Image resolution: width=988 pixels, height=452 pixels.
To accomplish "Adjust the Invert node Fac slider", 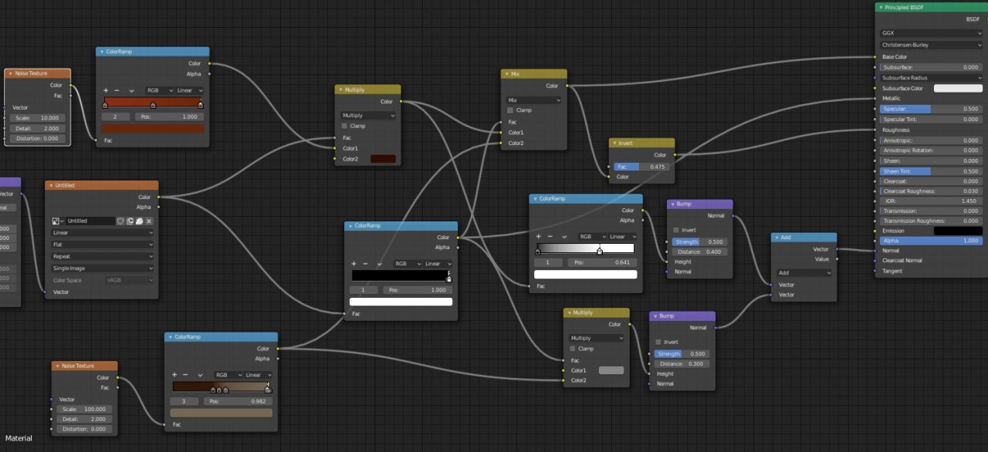I will pyautogui.click(x=642, y=167).
